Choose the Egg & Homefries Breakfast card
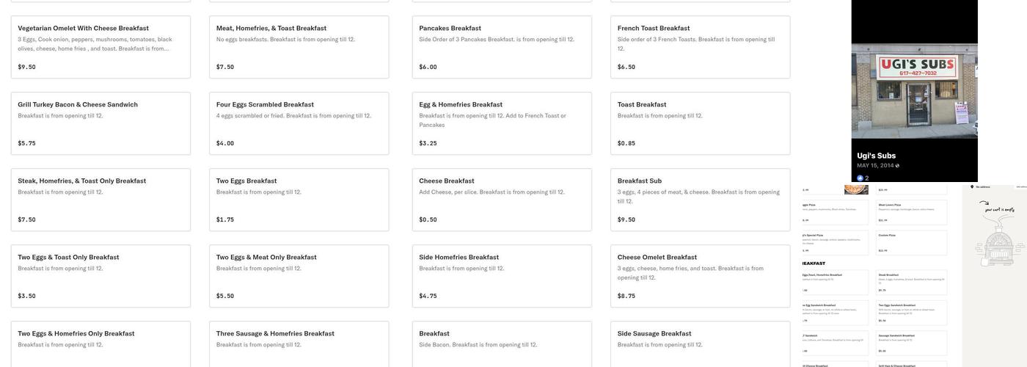Image resolution: width=1027 pixels, height=367 pixels. pyautogui.click(x=502, y=123)
